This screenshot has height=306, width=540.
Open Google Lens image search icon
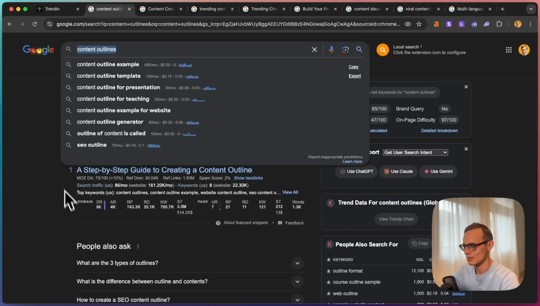(345, 50)
